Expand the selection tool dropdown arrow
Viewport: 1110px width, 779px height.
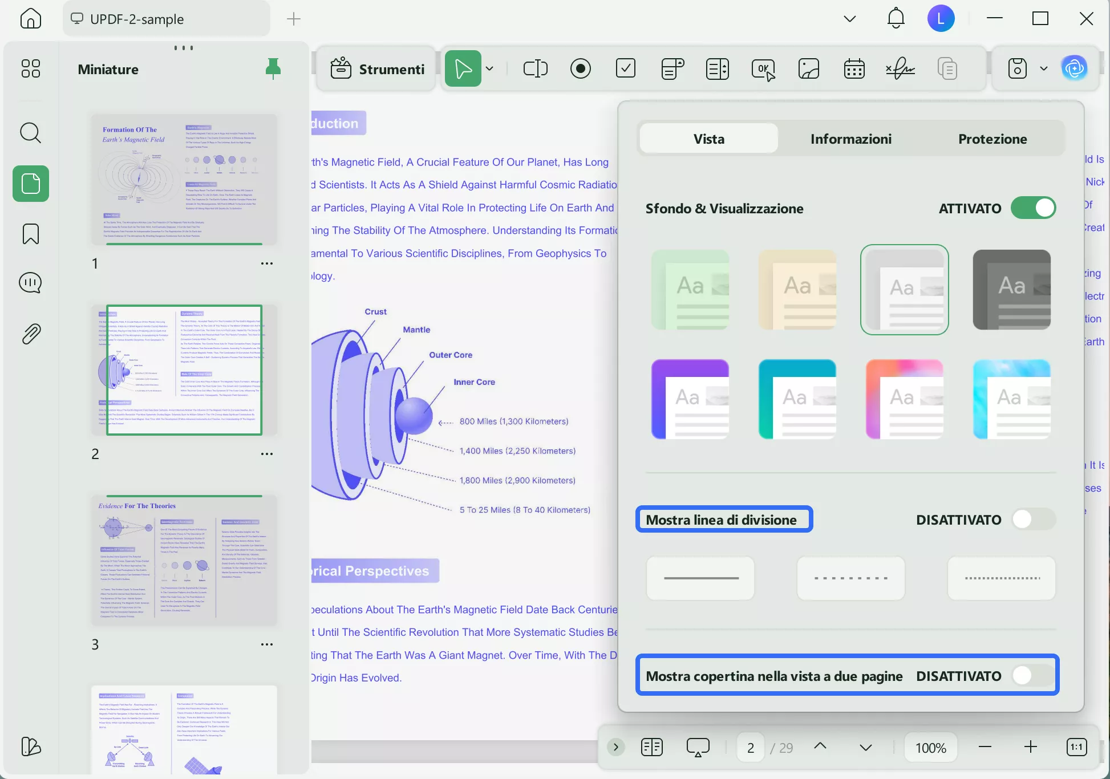(x=489, y=69)
